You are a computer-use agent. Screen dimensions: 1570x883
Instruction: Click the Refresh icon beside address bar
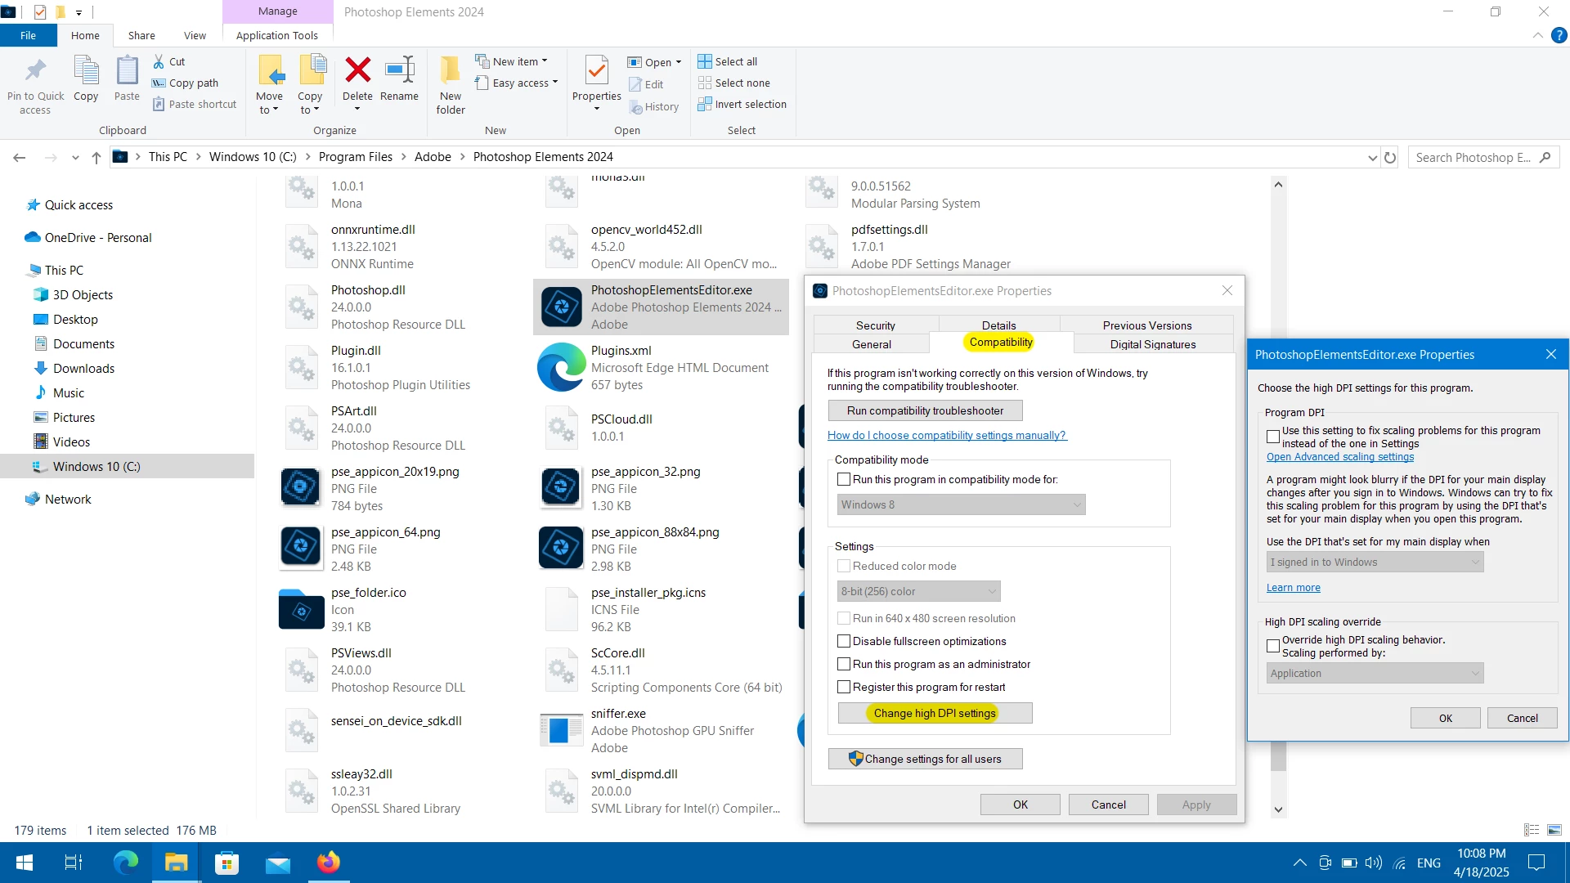click(x=1390, y=157)
